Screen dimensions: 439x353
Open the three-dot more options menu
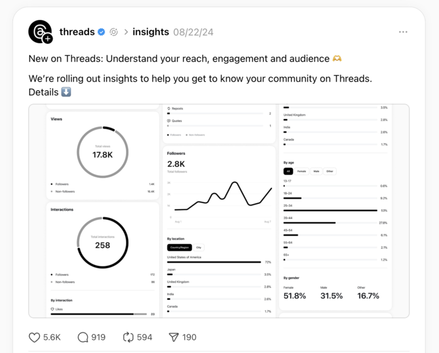[x=403, y=32]
